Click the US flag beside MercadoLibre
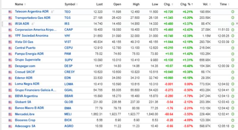This screenshot has height=130, width=238. point(10,114)
